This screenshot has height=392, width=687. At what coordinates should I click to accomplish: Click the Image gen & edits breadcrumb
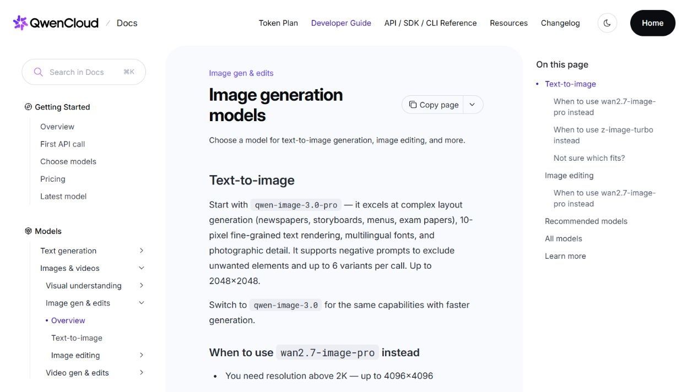(x=241, y=73)
